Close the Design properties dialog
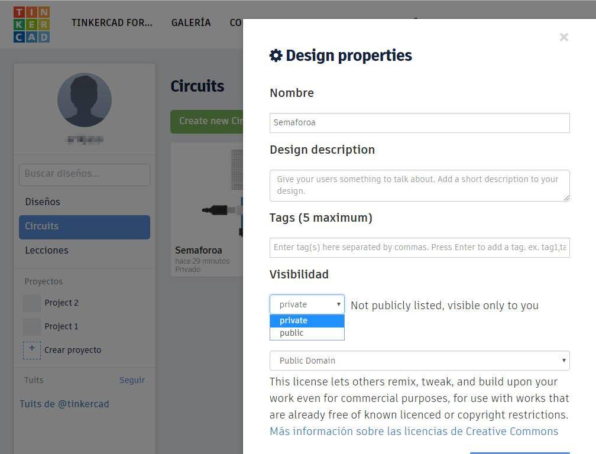Viewport: 596px width, 454px height. [563, 37]
